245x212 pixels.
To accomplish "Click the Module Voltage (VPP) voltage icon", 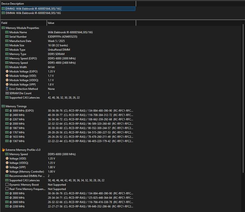I will pos(7,84).
